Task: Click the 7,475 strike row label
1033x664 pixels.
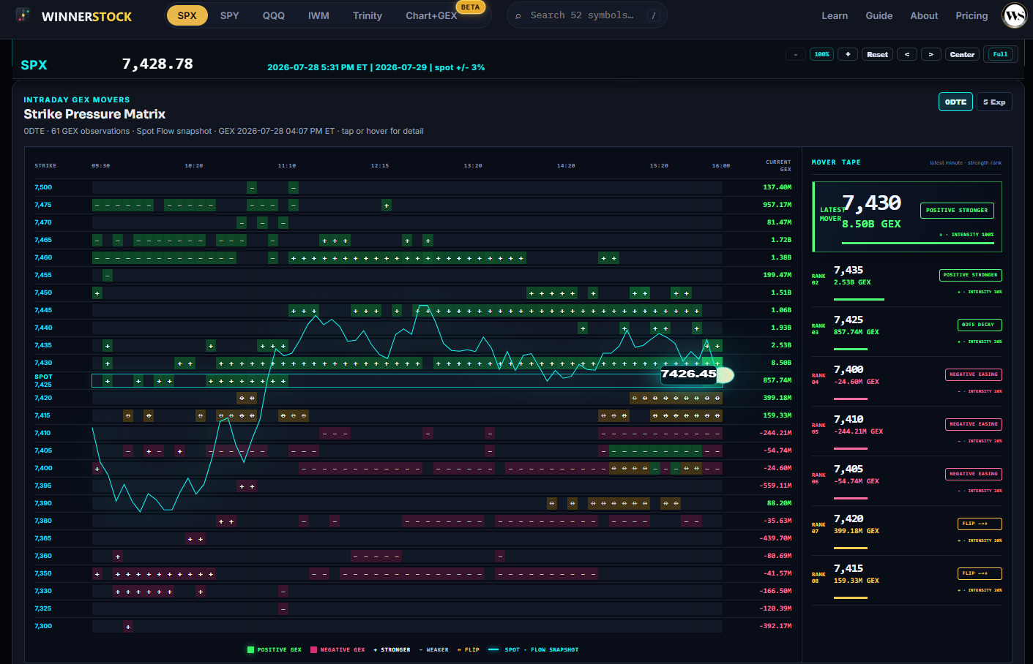Action: [x=43, y=205]
